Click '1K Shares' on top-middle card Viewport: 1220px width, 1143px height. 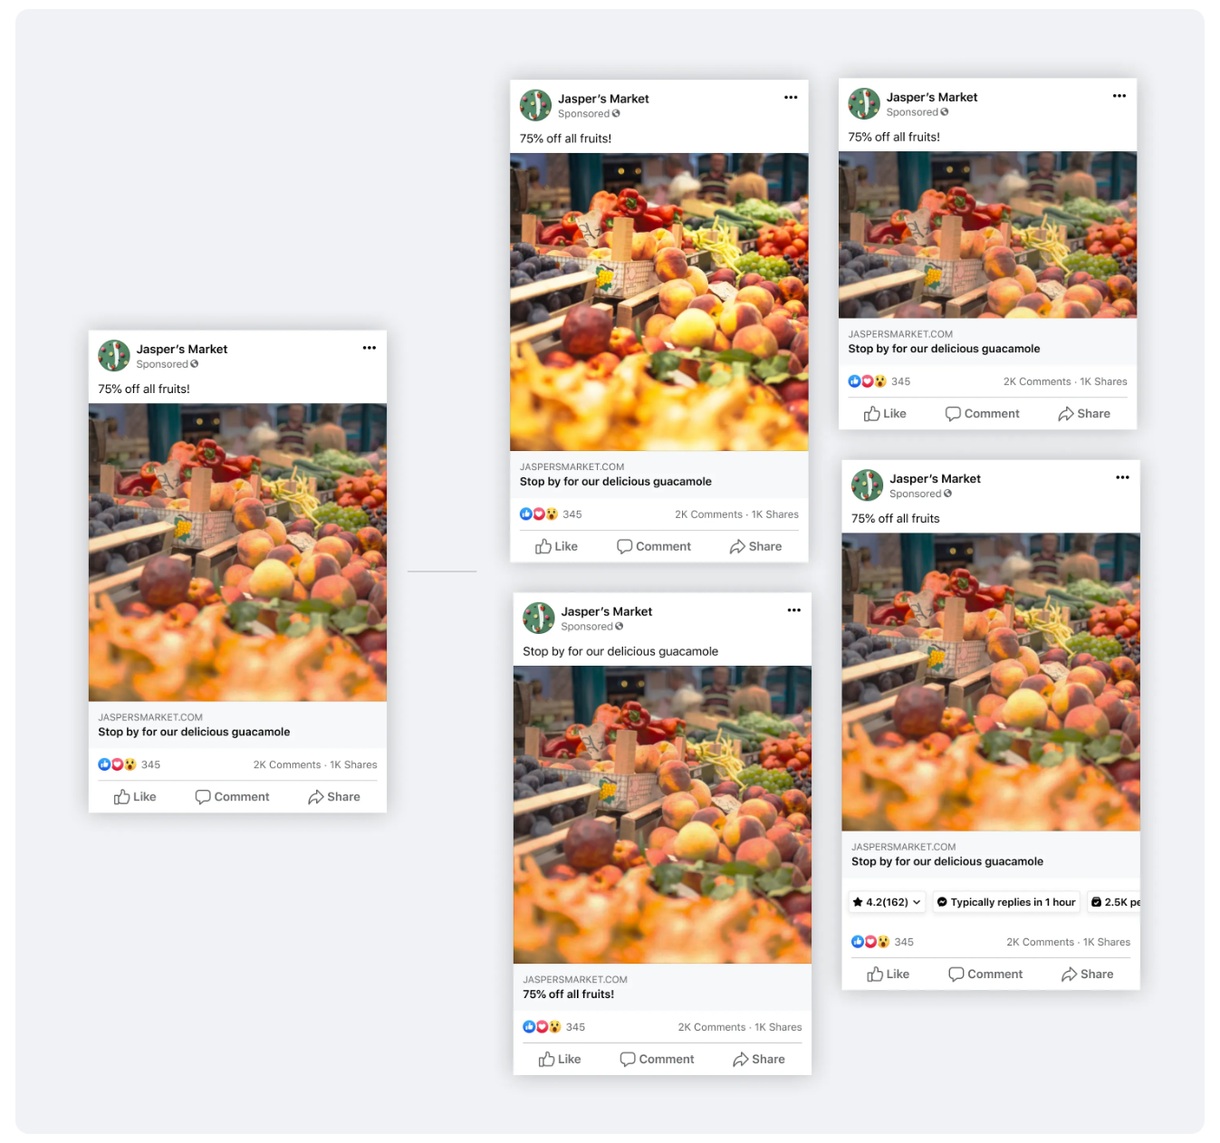pyautogui.click(x=775, y=514)
